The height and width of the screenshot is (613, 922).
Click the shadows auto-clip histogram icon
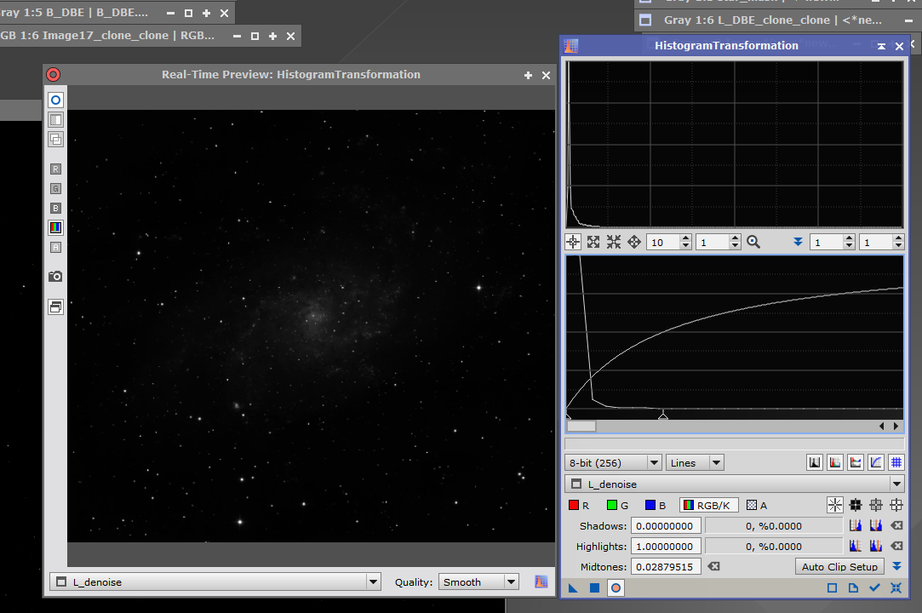click(855, 525)
